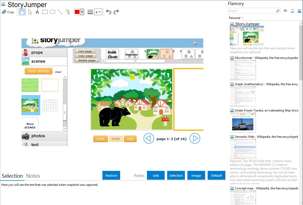Open the color picker dropdown arrow
This screenshot has height=205, width=303.
pyautogui.click(x=82, y=12)
